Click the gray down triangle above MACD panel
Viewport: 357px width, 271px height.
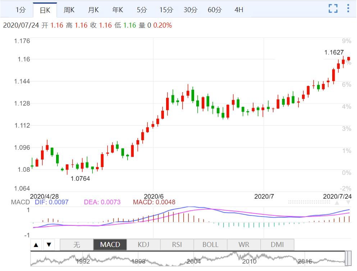coord(348,203)
